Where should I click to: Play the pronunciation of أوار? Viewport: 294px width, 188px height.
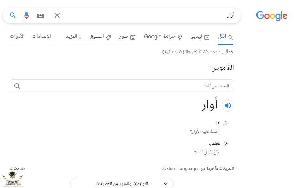[x=228, y=106]
